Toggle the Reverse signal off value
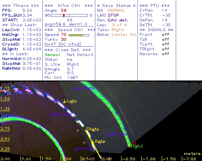The height and width of the screenshot is (161, 202). pyautogui.click(x=165, y=54)
